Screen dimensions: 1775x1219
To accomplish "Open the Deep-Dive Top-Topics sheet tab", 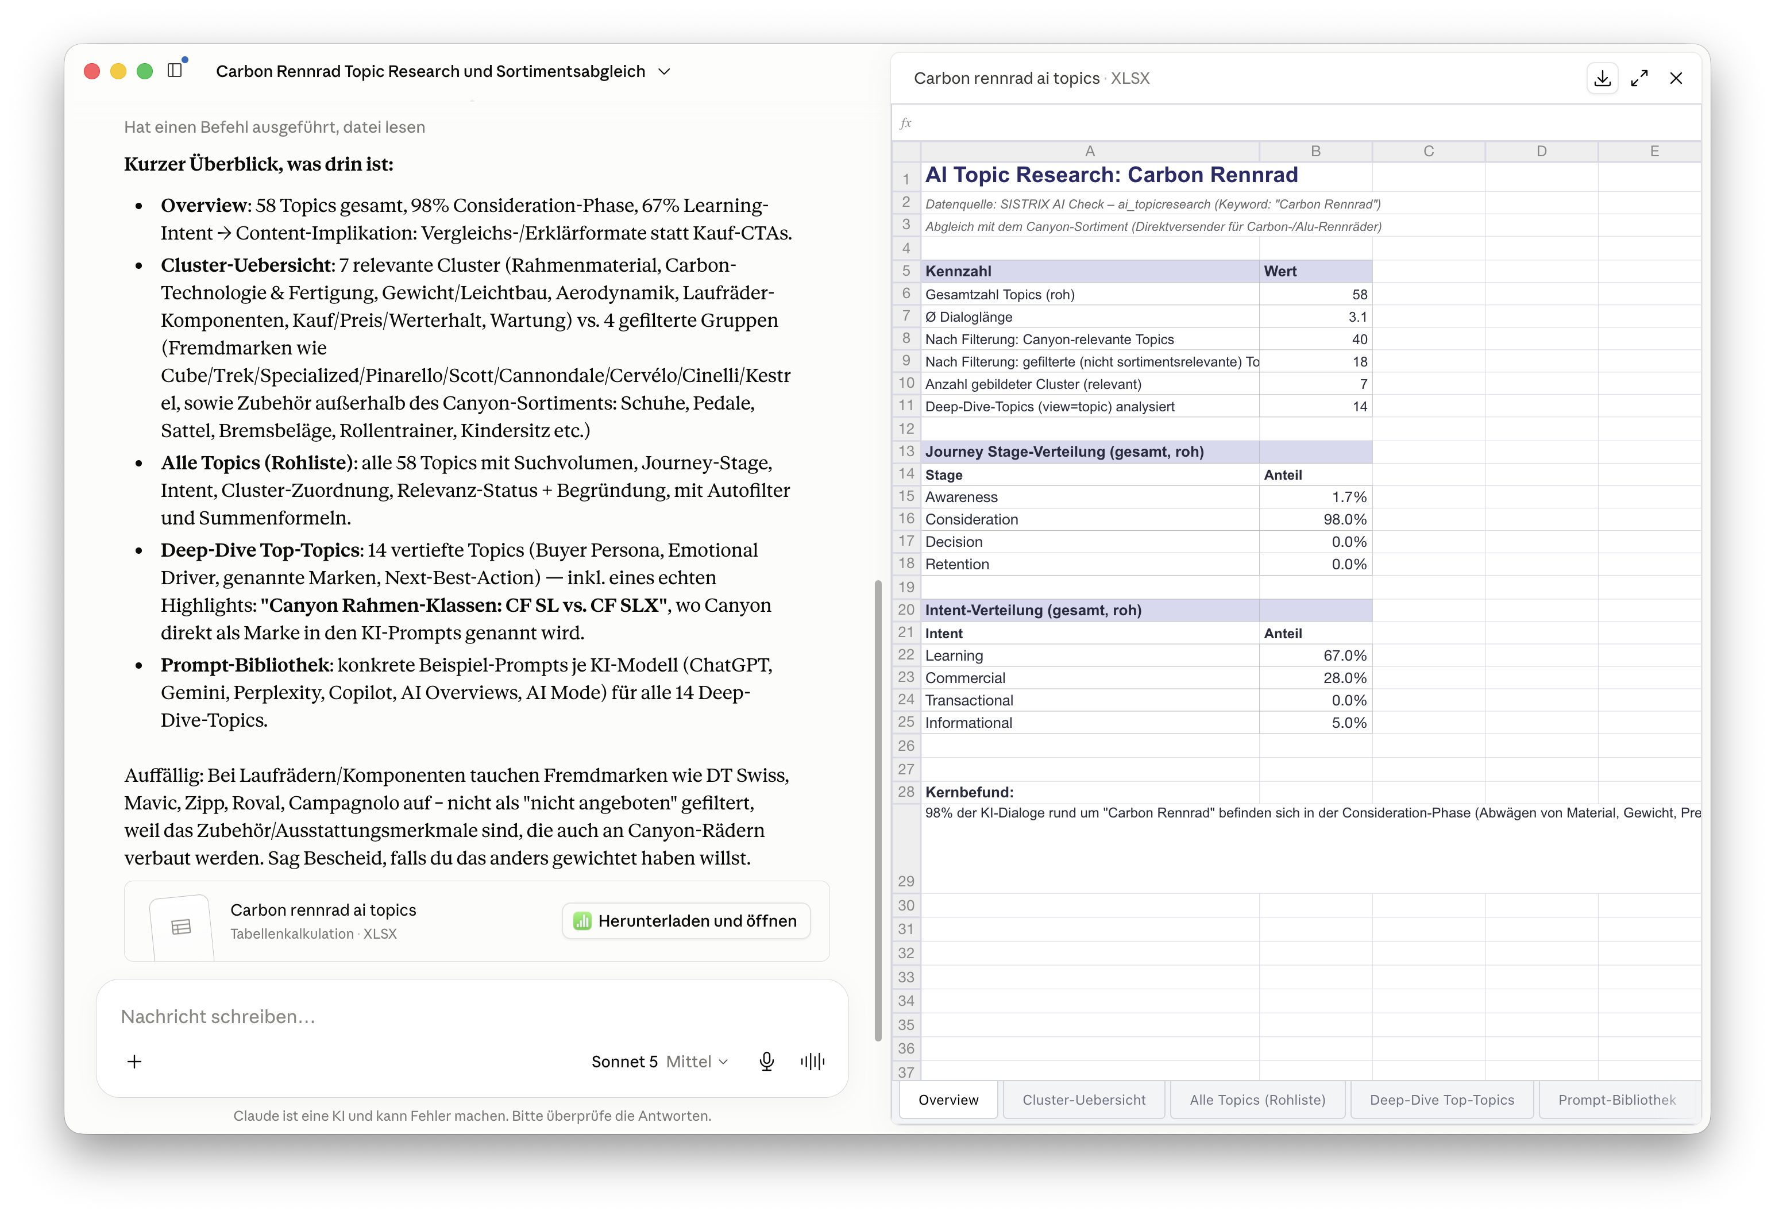I will point(1441,1100).
